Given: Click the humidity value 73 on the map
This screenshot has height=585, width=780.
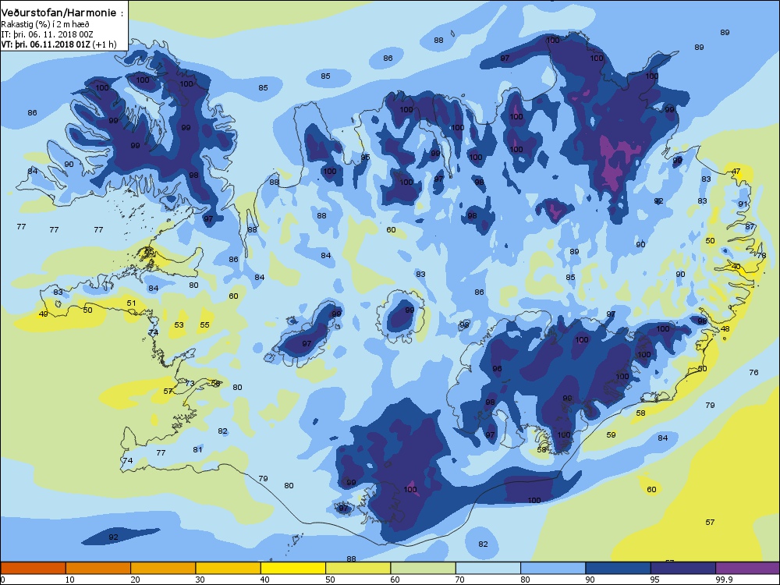Looking at the screenshot, I should click(x=190, y=383).
